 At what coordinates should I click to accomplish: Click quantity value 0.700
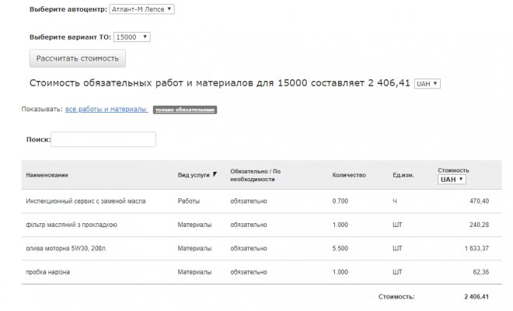point(340,201)
